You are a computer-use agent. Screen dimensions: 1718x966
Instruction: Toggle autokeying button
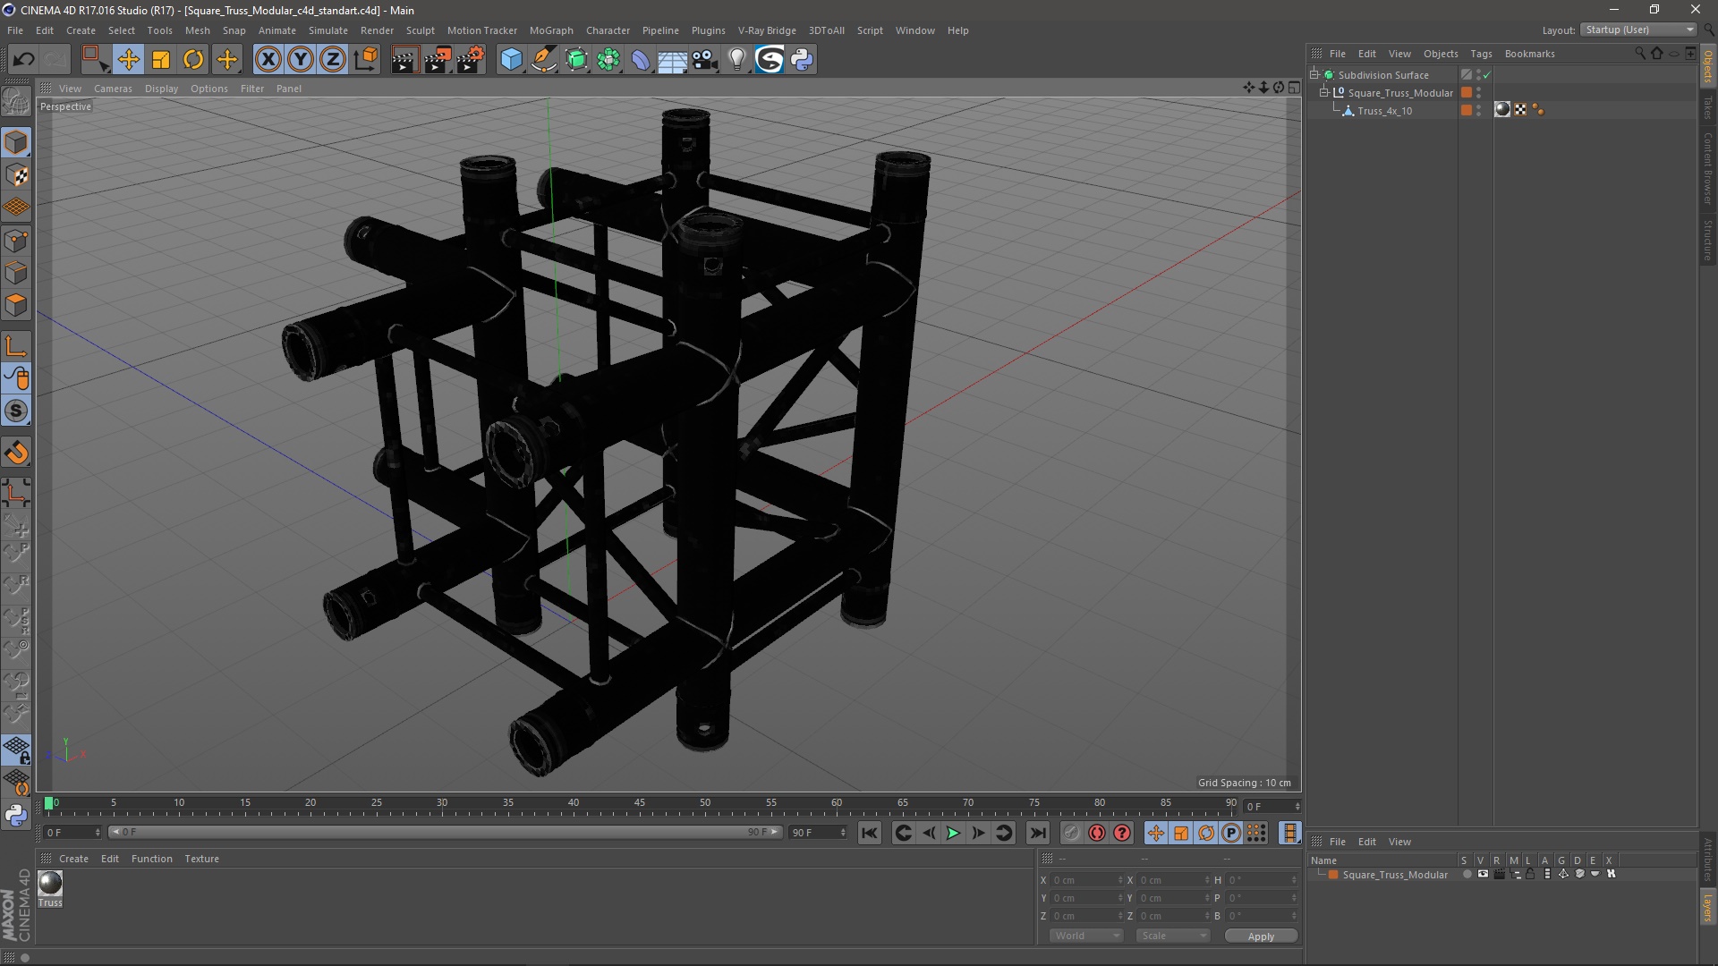click(x=1097, y=833)
